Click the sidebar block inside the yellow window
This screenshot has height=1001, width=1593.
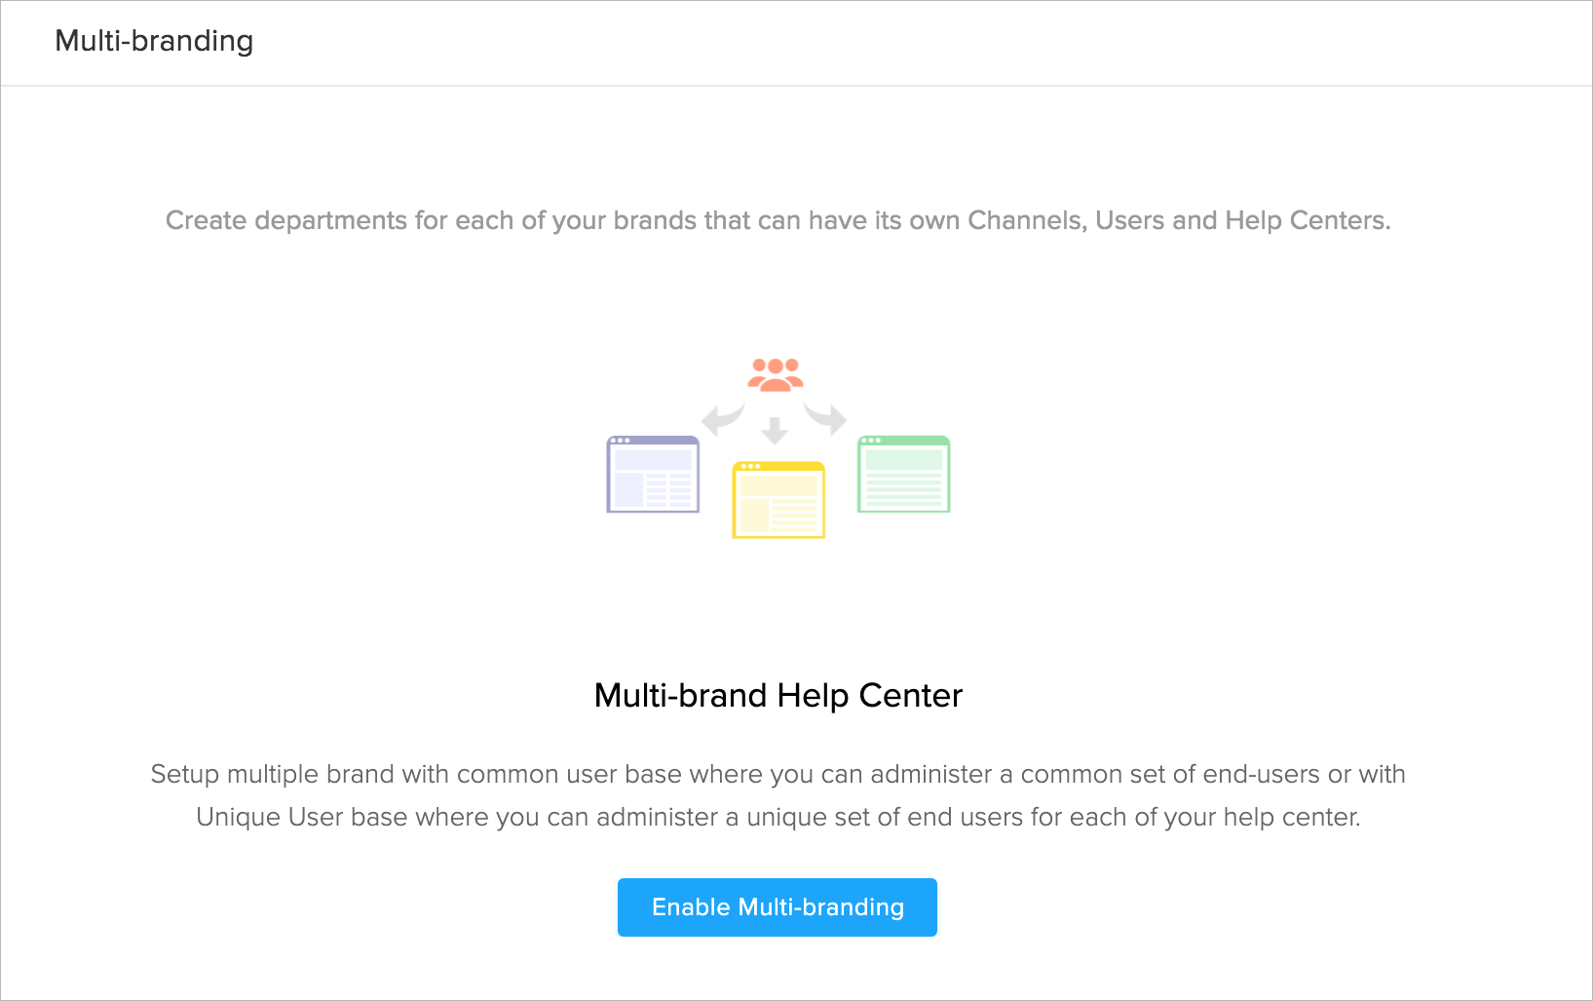754,516
